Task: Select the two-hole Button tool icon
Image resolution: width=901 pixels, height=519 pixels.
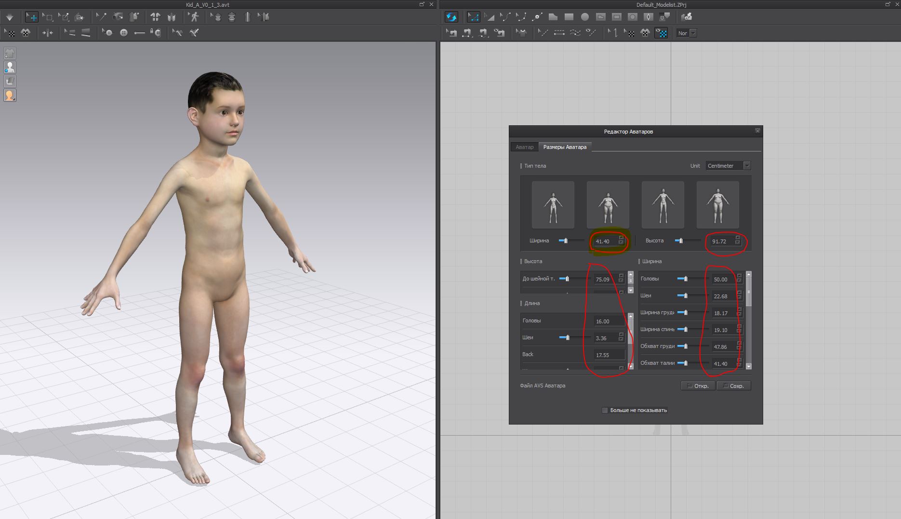Action: [124, 33]
